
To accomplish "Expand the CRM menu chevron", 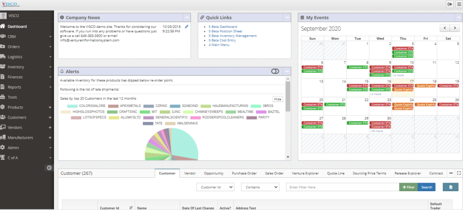I will tap(50, 37).
